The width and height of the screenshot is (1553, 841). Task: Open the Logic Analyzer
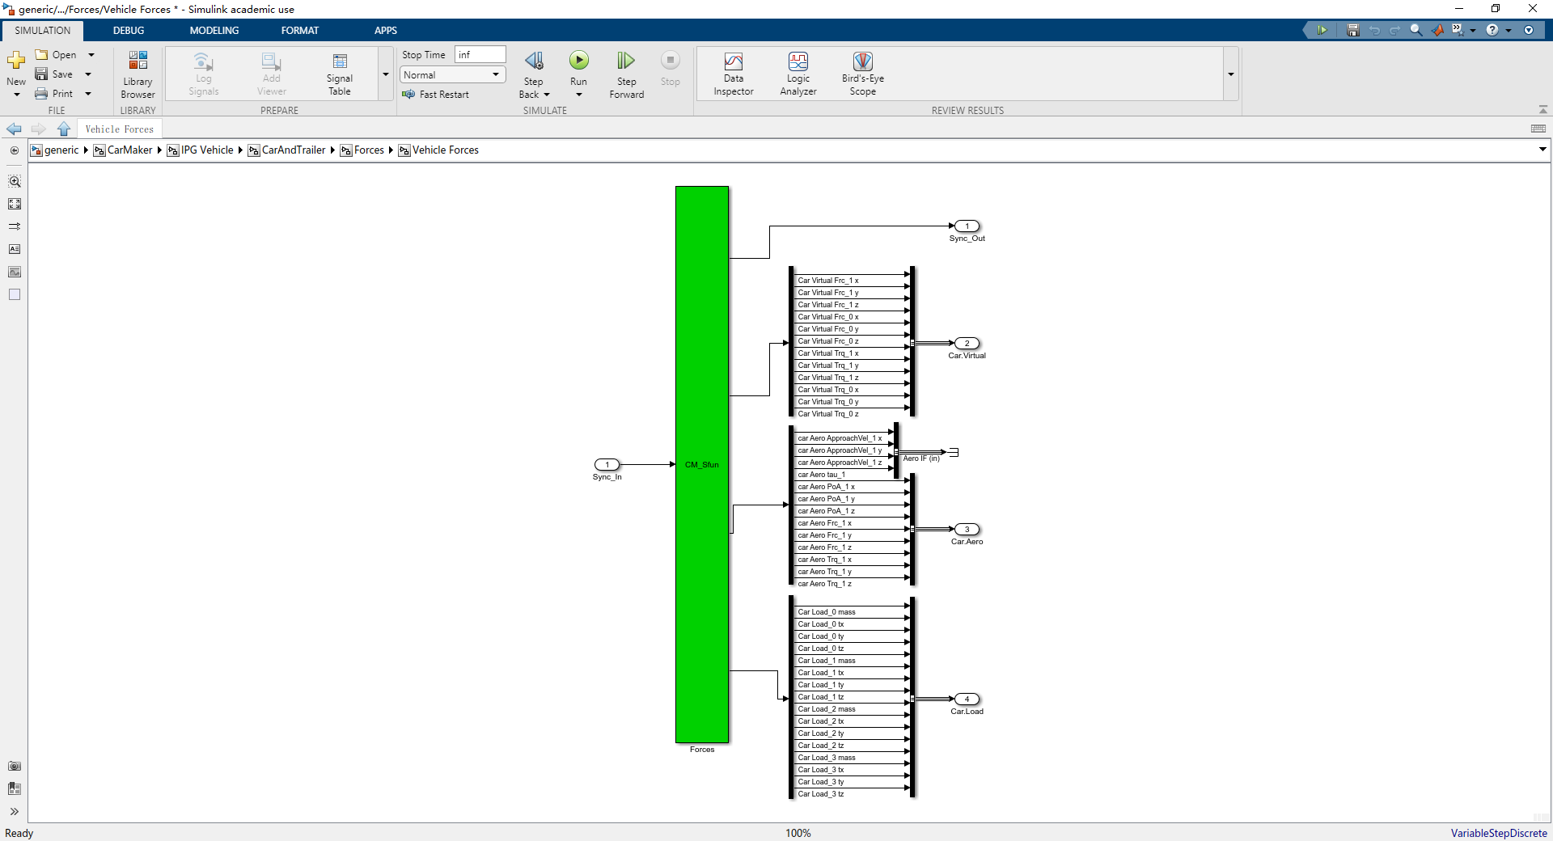798,74
